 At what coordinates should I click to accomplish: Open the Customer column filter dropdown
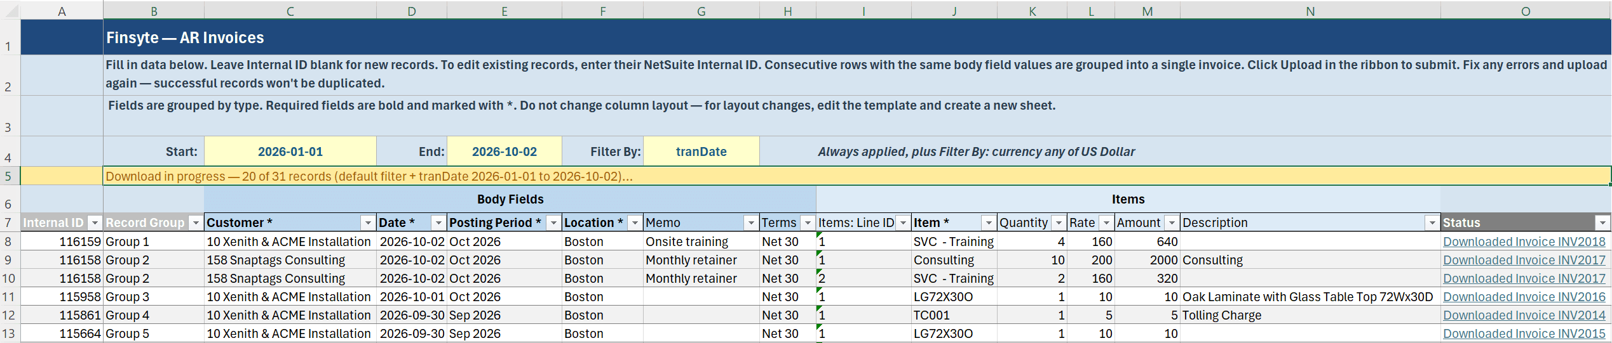(x=368, y=223)
